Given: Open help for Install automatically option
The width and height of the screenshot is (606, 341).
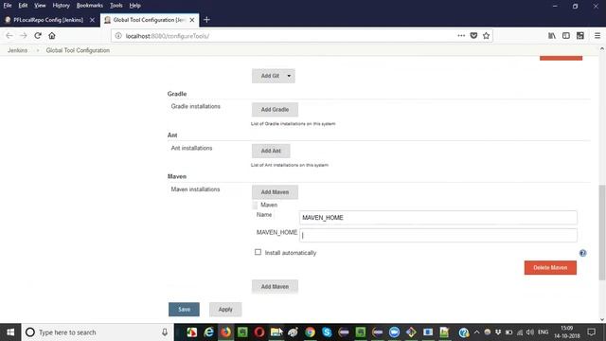Looking at the screenshot, I should 583,253.
